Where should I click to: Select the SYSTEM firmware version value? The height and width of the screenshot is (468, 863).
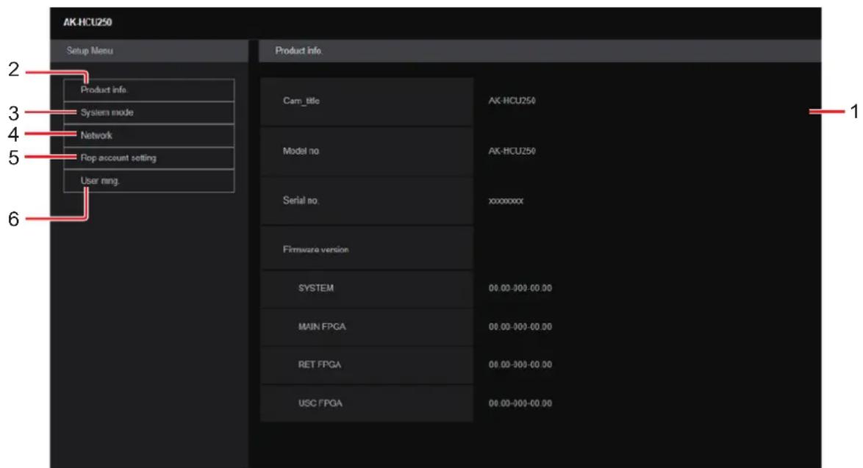520,288
